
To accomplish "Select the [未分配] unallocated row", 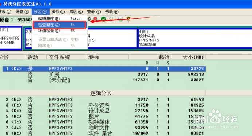I will click(x=104, y=80).
